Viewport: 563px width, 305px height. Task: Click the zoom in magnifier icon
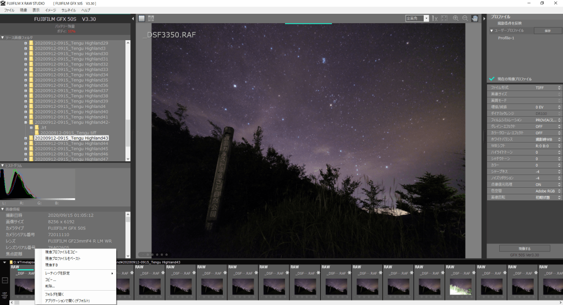pos(456,18)
